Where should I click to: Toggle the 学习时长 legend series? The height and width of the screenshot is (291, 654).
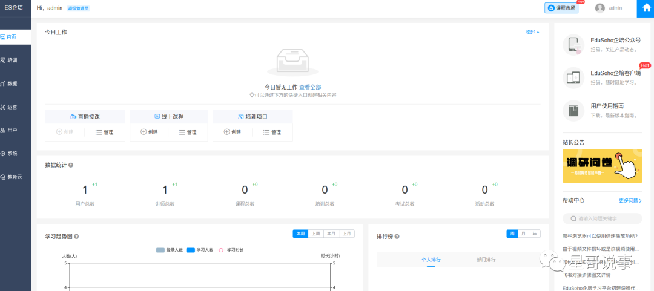pyautogui.click(x=230, y=250)
